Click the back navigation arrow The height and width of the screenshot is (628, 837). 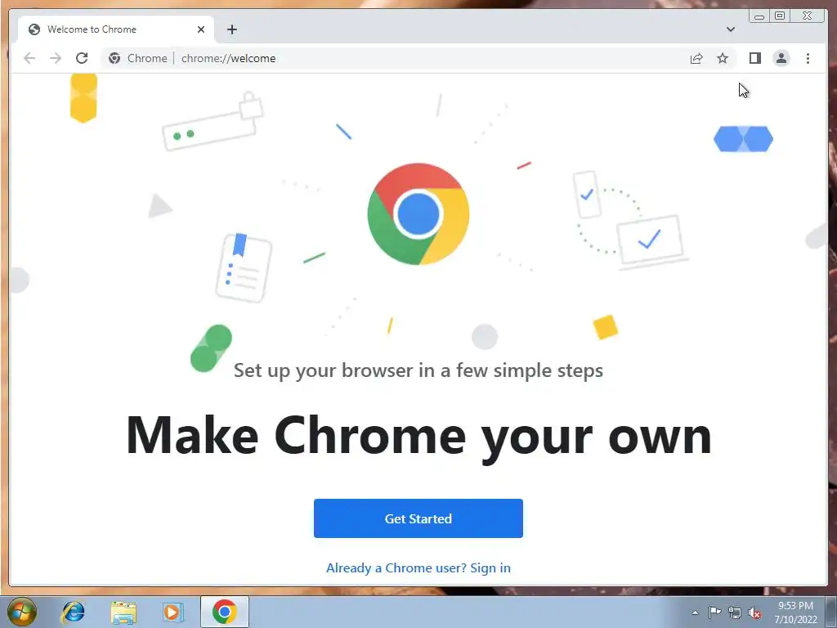pos(29,58)
